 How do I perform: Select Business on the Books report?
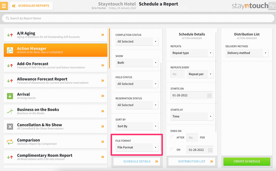[x=55, y=111]
